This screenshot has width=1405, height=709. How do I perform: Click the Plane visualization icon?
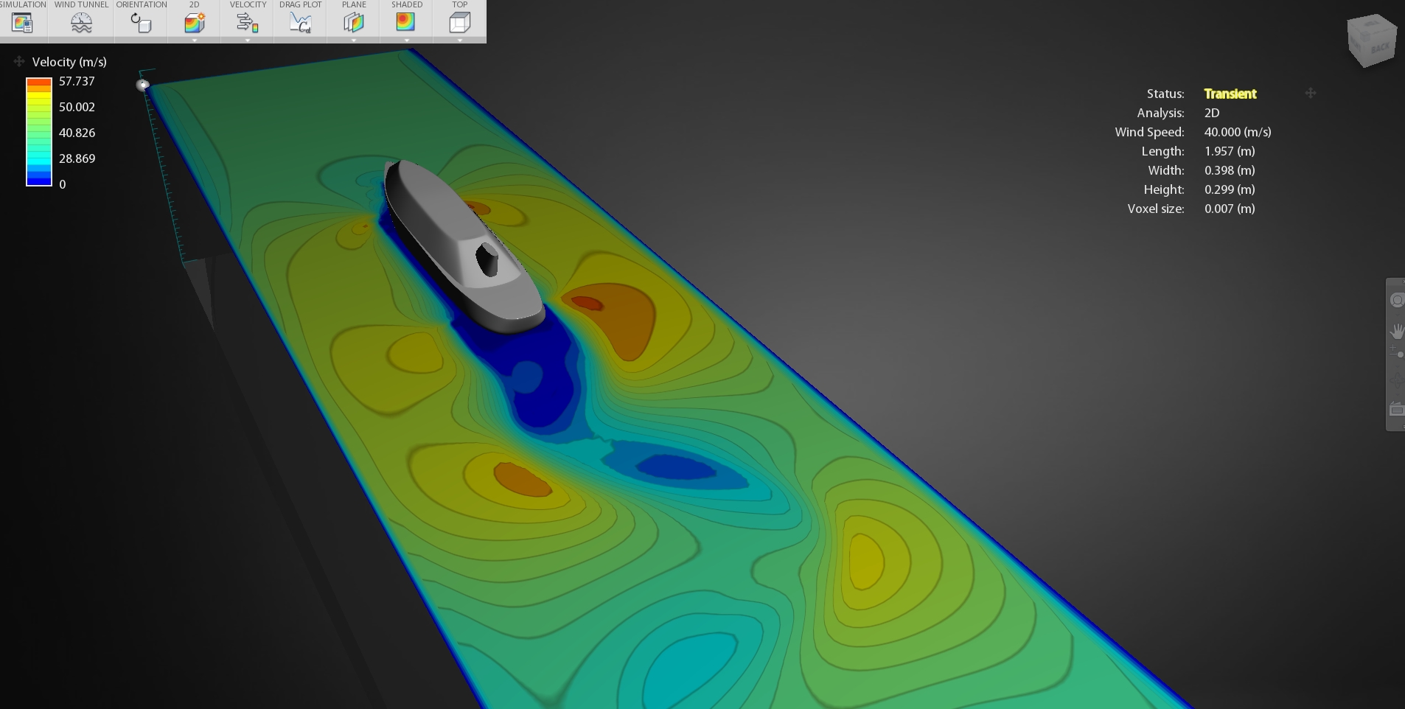(354, 23)
